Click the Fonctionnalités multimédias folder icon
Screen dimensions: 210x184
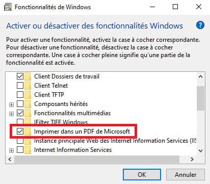pyautogui.click(x=28, y=113)
